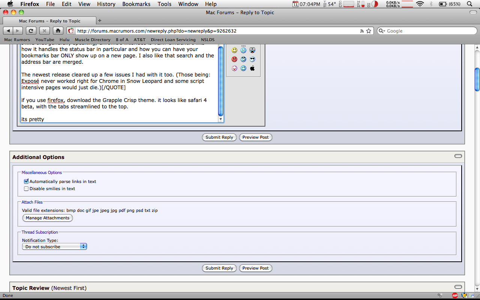Open the Muscle Directory bookmark

tap(93, 40)
